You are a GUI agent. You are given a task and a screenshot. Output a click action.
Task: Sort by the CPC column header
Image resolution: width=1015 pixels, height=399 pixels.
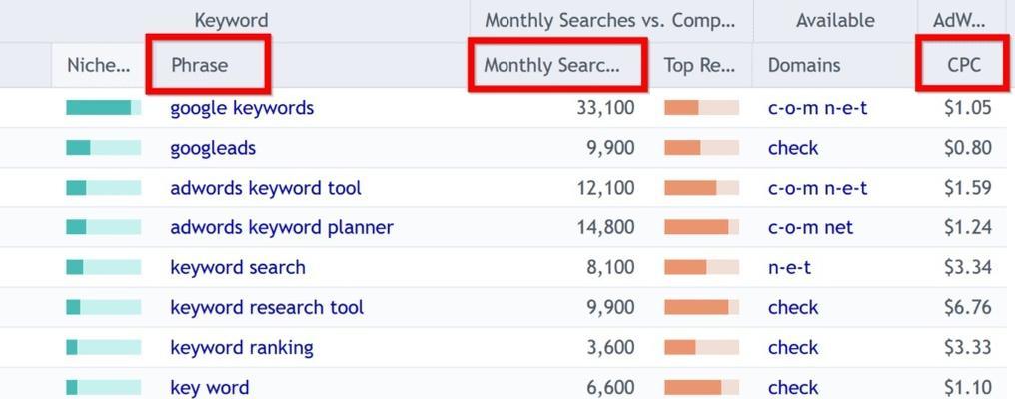(964, 65)
